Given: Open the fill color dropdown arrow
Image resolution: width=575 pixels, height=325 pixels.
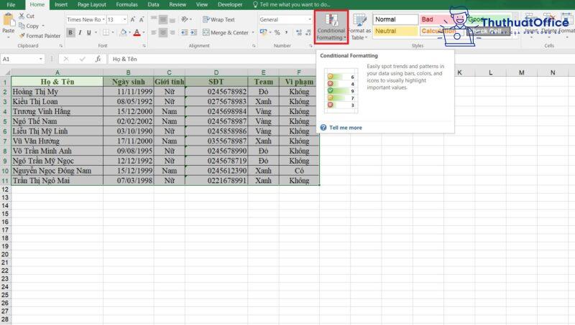Looking at the screenshot, I should [129, 32].
